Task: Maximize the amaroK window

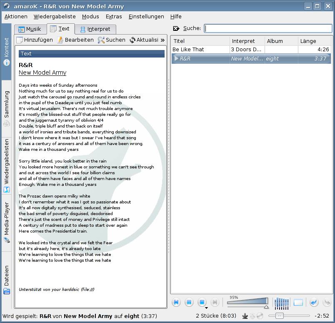Action: (317, 6)
